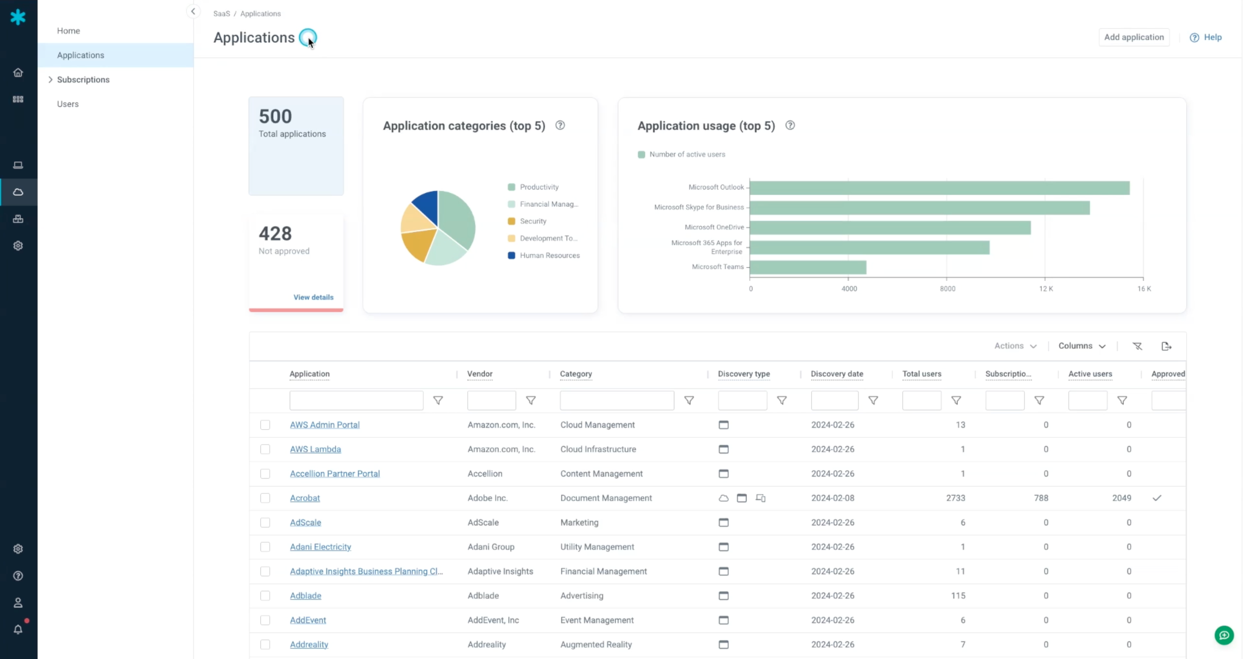Click the cloud SaaS sidebar icon

click(x=18, y=192)
